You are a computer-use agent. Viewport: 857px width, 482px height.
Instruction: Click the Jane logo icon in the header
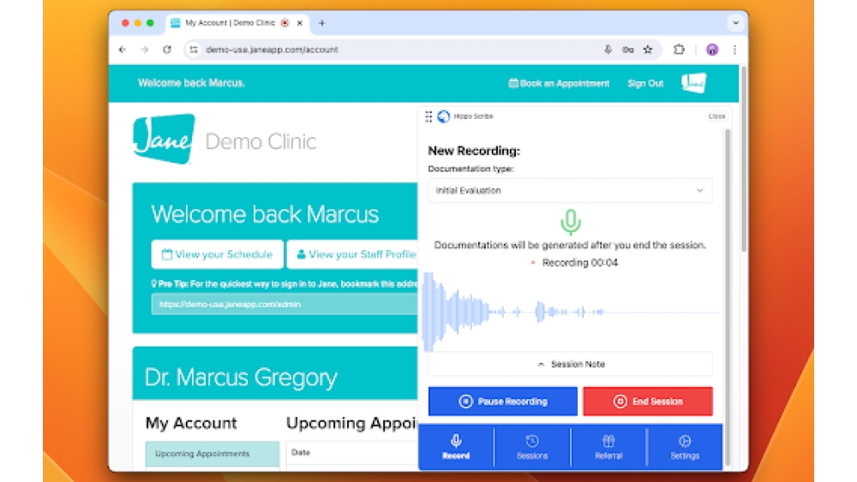[693, 83]
